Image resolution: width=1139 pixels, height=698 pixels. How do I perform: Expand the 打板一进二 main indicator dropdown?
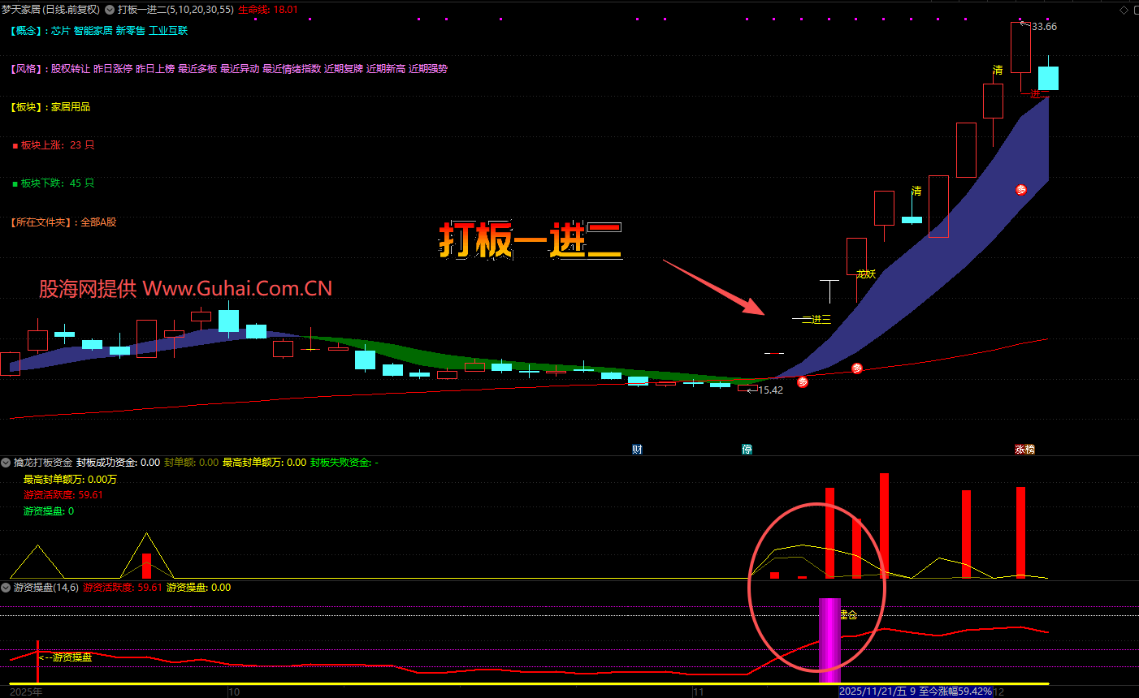110,10
